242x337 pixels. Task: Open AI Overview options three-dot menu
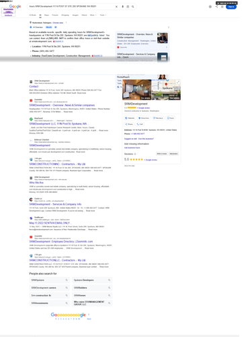169,27
